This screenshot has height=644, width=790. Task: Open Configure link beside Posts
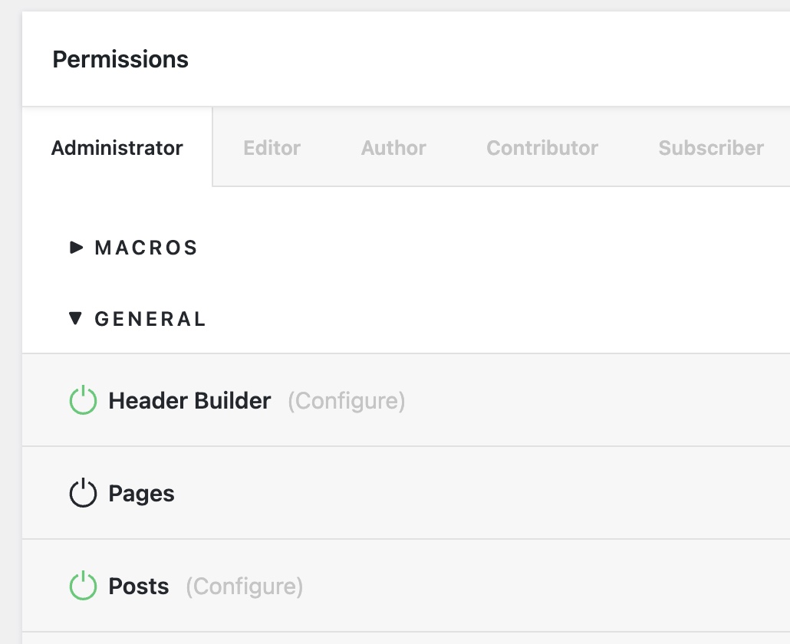point(245,586)
